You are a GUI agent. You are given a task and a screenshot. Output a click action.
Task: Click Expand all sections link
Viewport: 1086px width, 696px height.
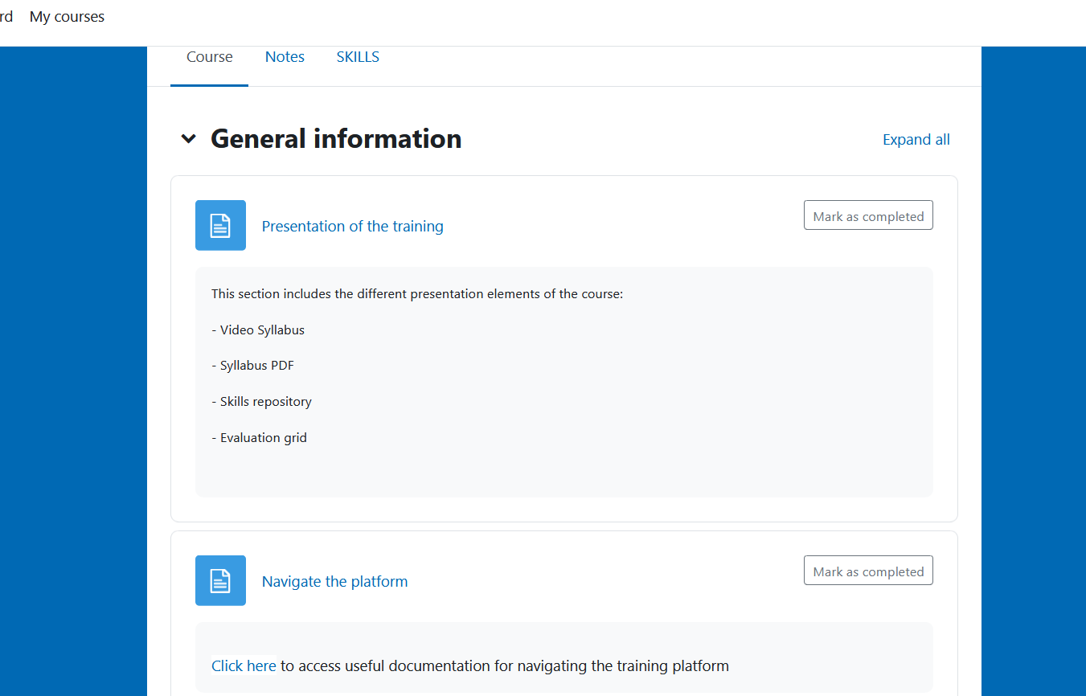click(x=916, y=140)
